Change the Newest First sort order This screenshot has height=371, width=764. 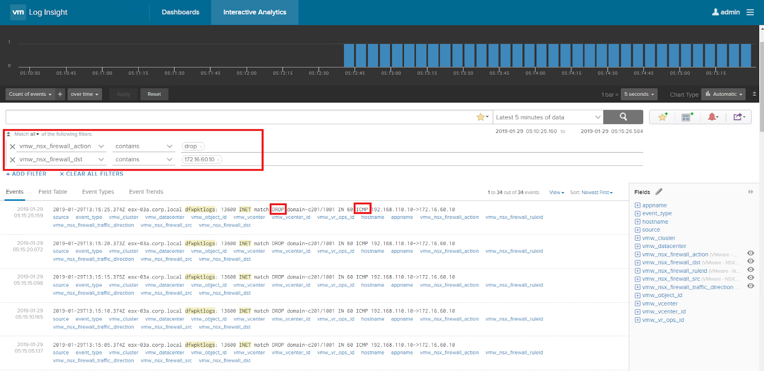(597, 193)
